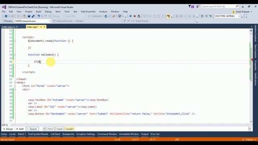Screen dimensions: 258x145
Task: Open the Web Essentials menu
Action: pyautogui.click(x=88, y=12)
